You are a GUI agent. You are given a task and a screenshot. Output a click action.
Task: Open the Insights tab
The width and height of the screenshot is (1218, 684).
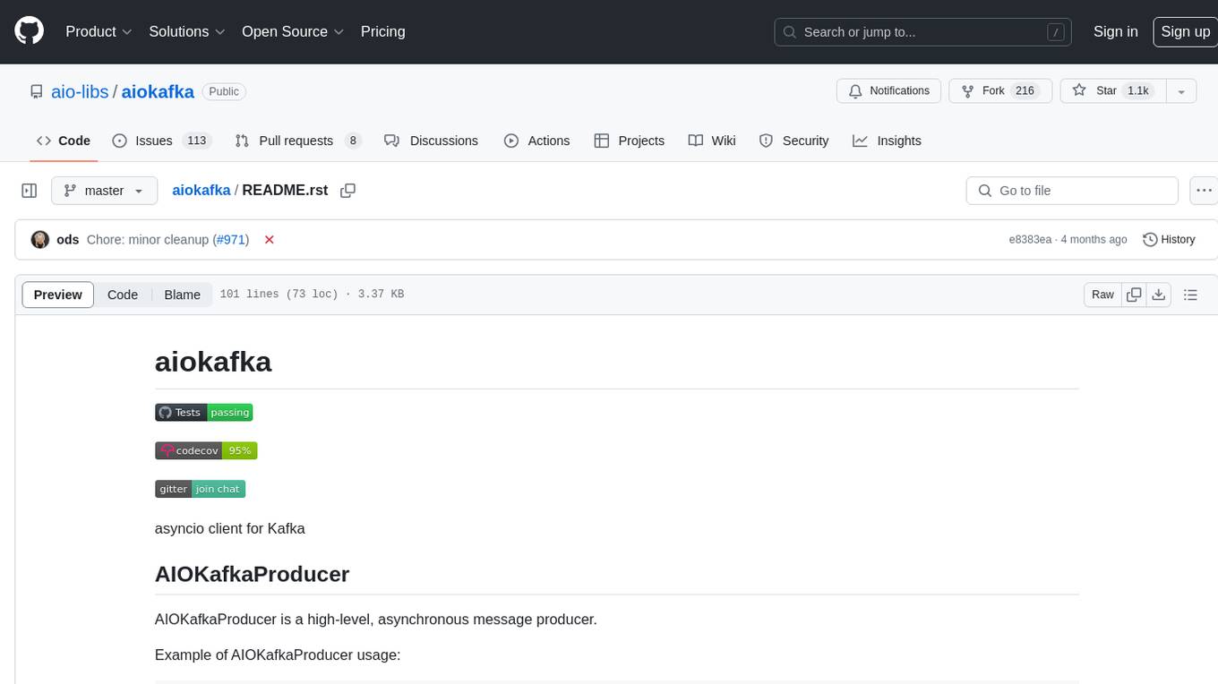tap(887, 141)
